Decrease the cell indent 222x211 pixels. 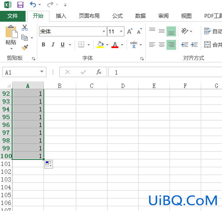coord(185,45)
